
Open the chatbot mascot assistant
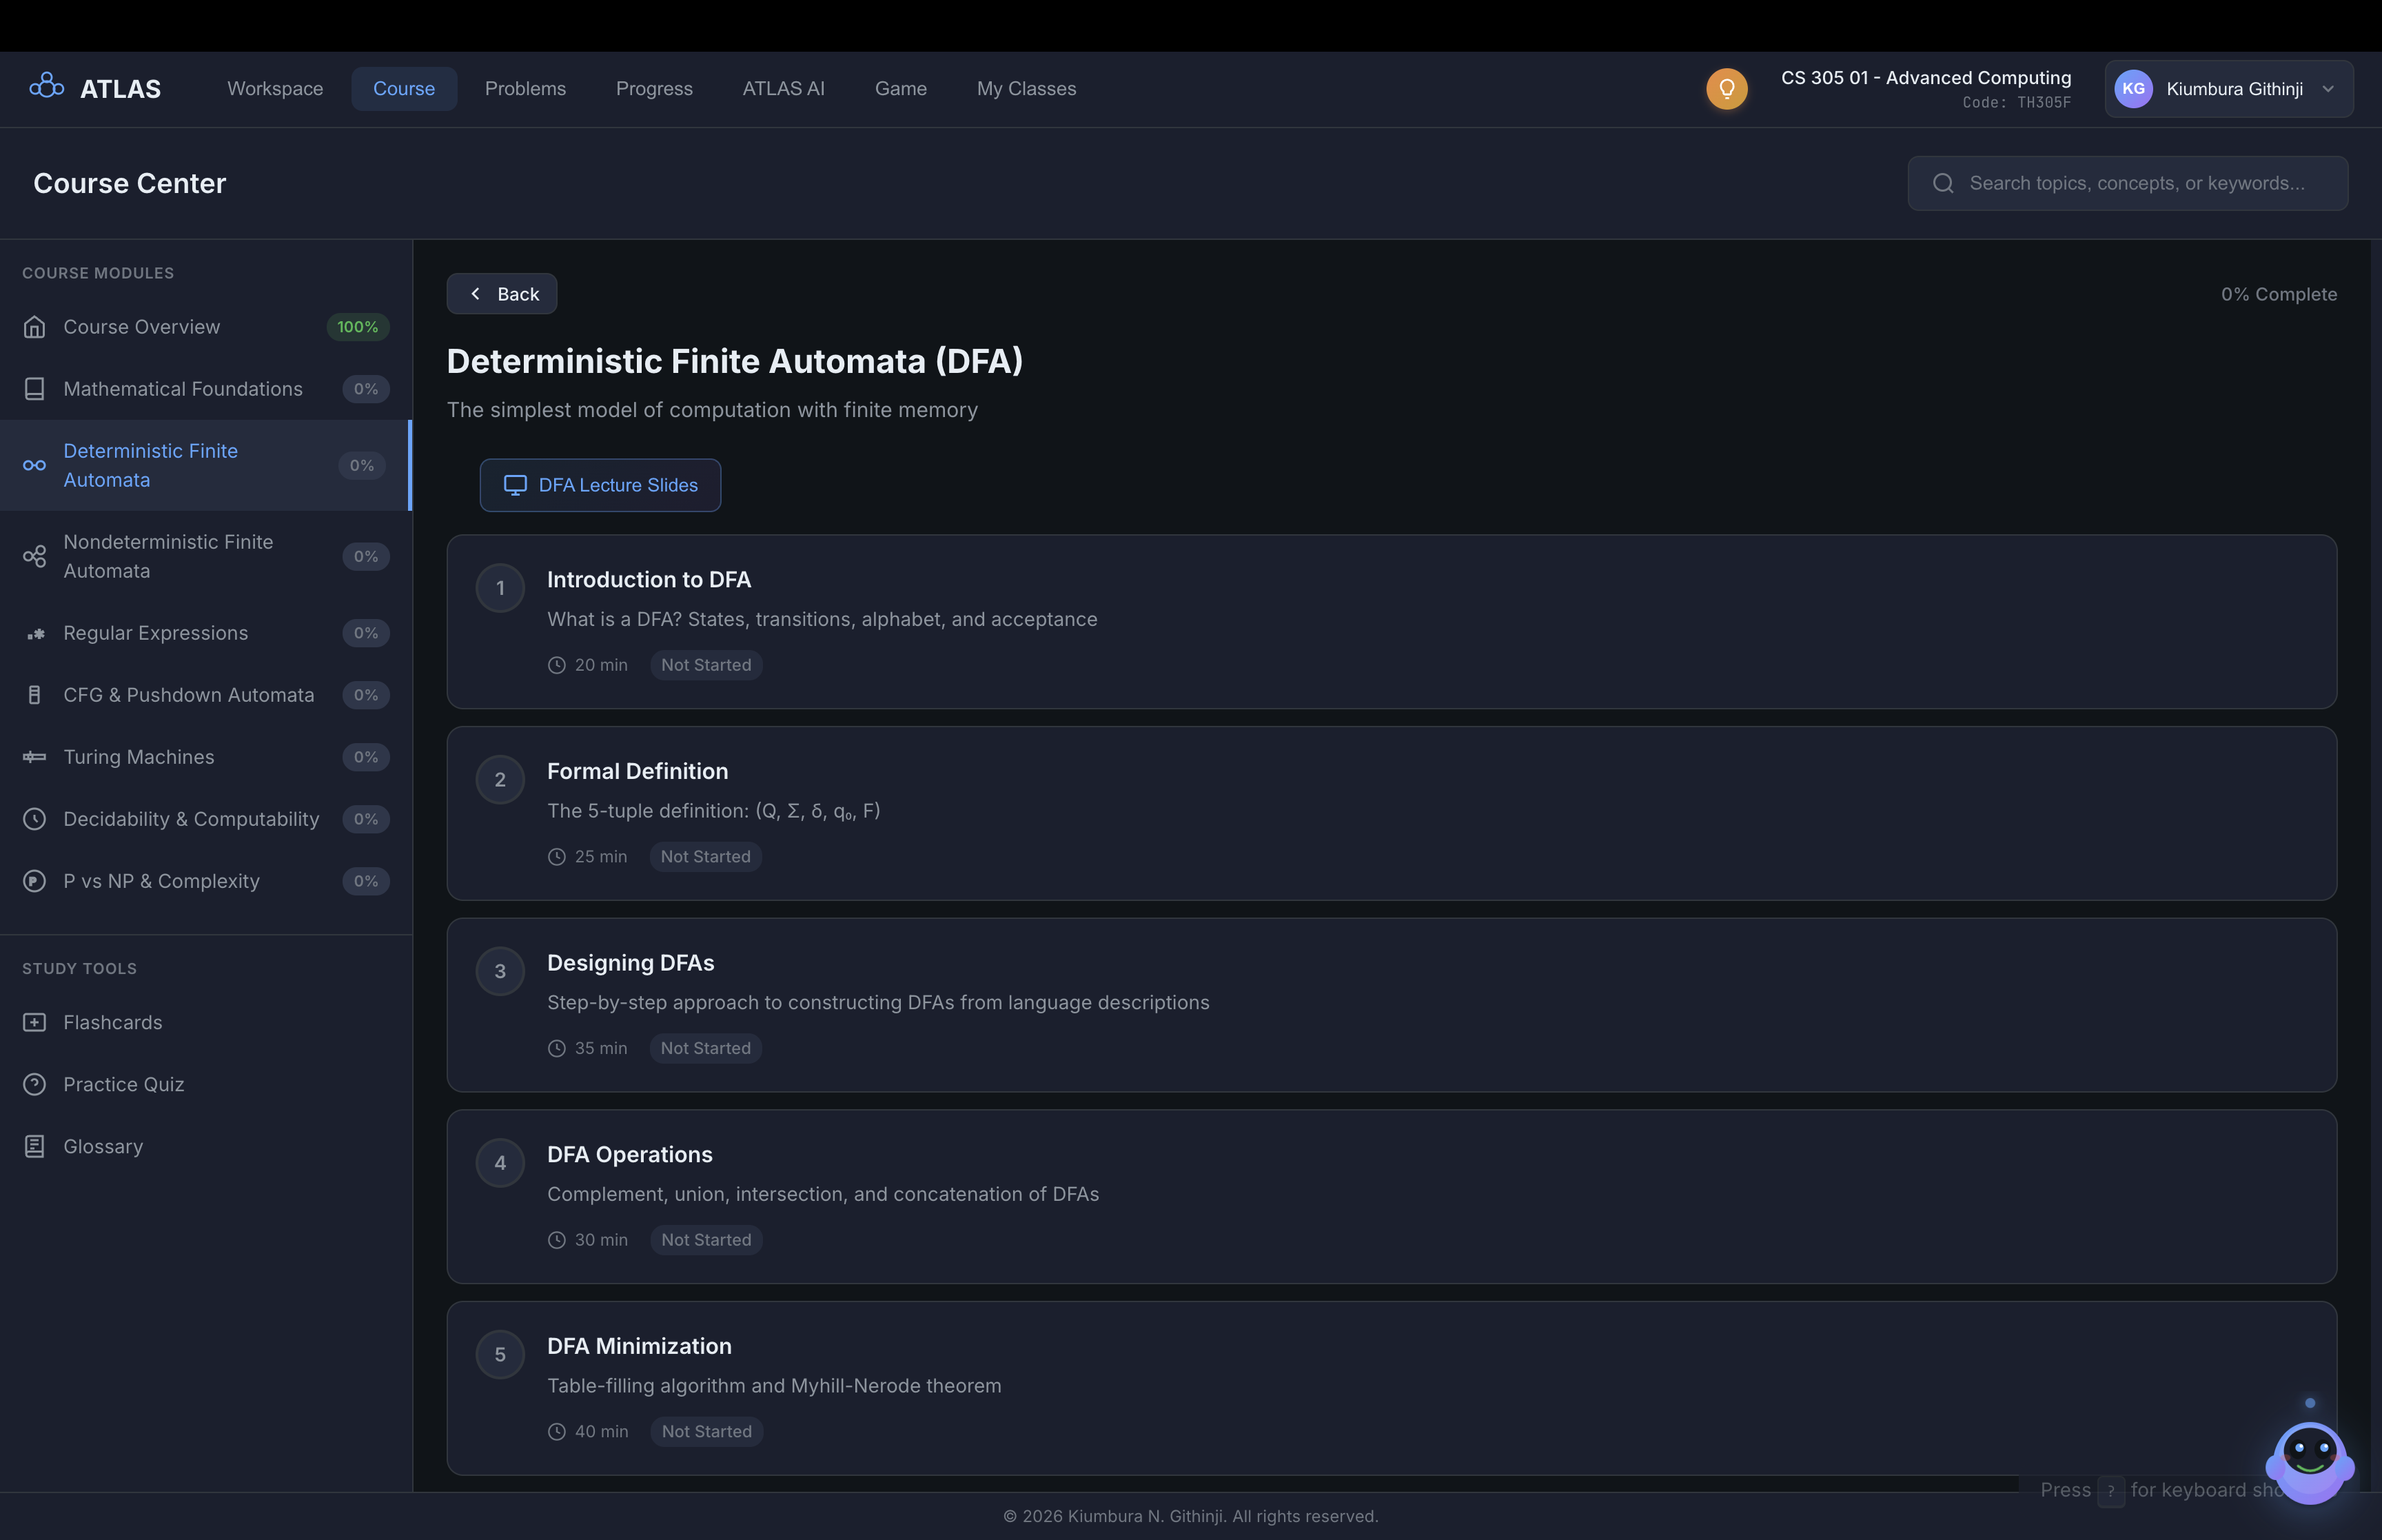2309,1460
